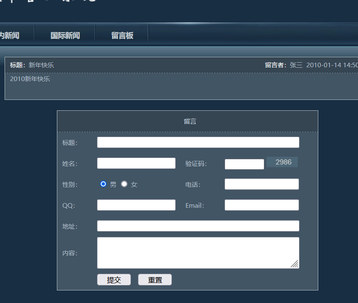The width and height of the screenshot is (358, 303).
Task: Click the 留言 form heading
Action: [x=190, y=121]
